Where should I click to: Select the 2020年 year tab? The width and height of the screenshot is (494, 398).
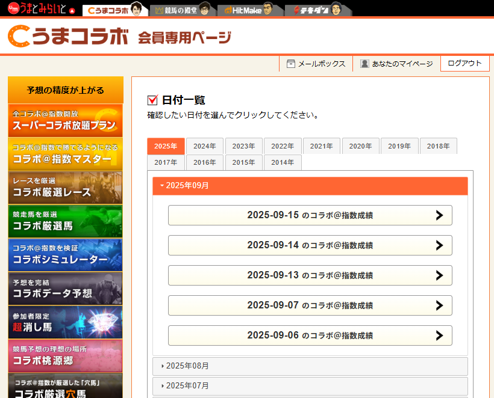(x=360, y=146)
